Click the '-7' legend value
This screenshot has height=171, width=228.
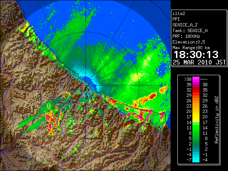[189, 160]
